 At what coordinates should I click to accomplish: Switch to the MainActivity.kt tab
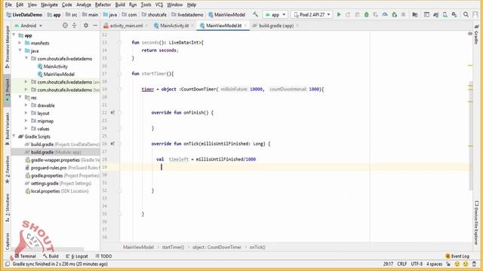174,26
